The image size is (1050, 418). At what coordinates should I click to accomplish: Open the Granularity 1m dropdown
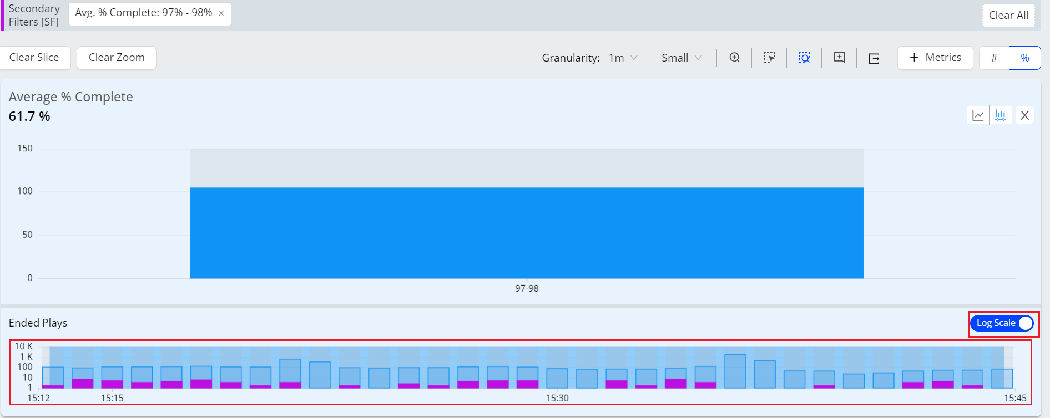[623, 58]
